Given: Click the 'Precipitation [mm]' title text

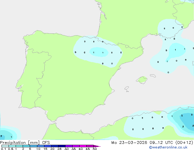Looking at the screenshot, I should click(20, 143).
